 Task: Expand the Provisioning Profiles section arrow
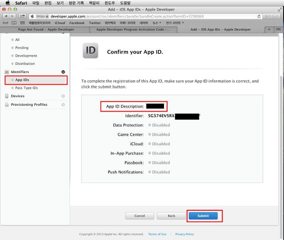click(63, 105)
